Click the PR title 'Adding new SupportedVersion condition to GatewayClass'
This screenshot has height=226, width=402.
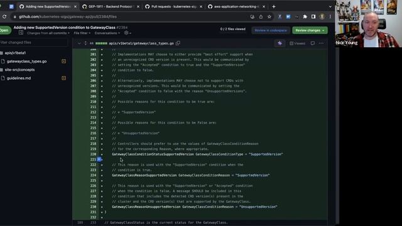pyautogui.click(x=64, y=28)
